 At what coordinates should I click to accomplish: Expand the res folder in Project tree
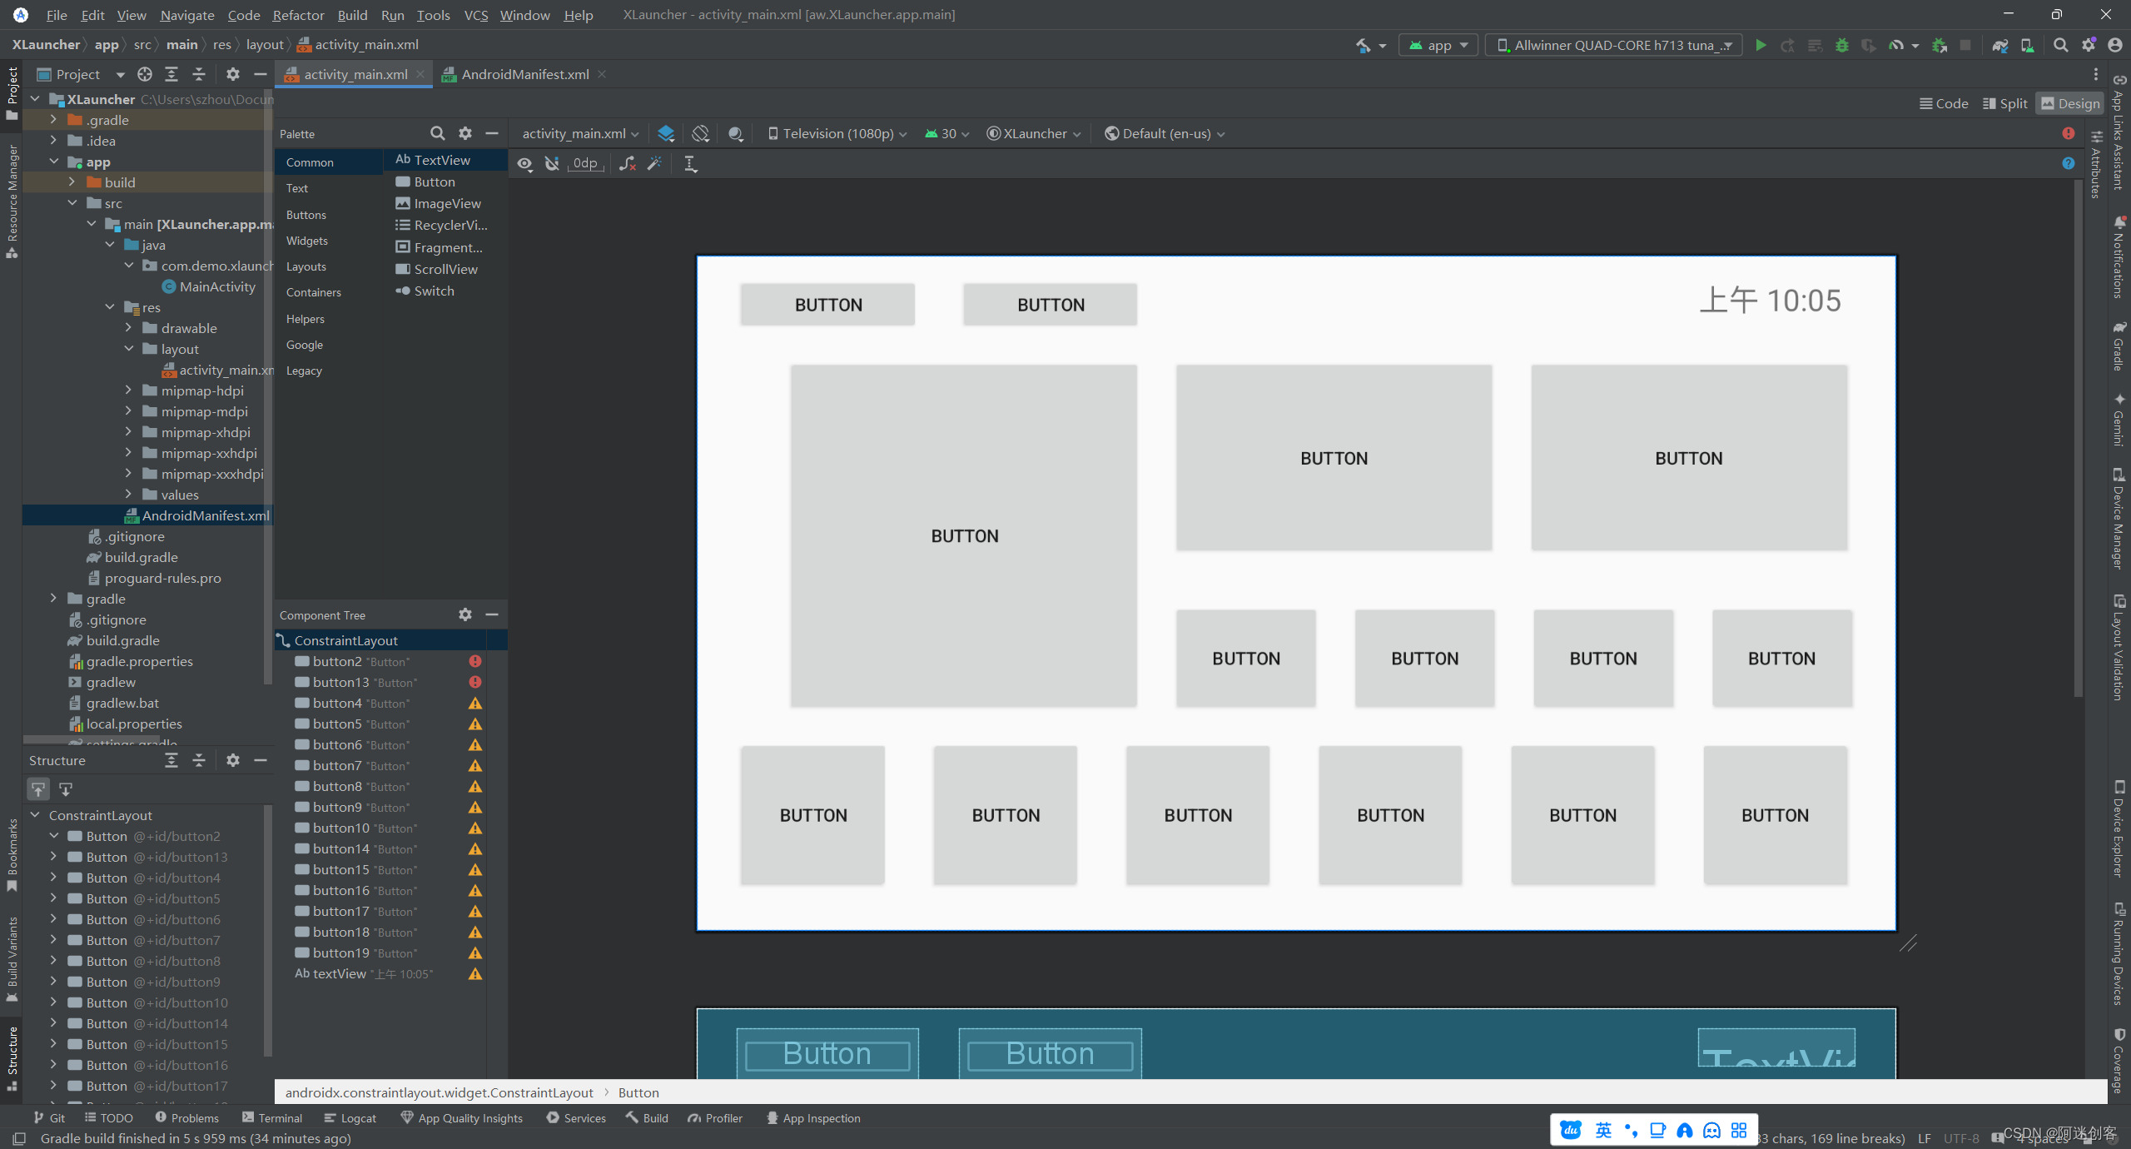[x=111, y=306]
